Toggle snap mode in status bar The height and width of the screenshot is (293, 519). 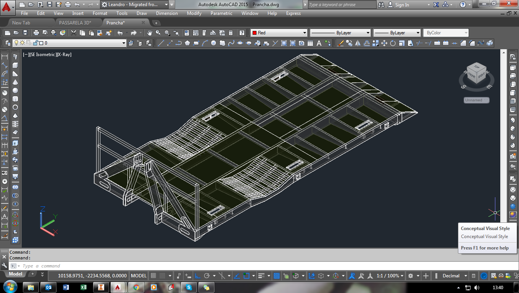163,275
